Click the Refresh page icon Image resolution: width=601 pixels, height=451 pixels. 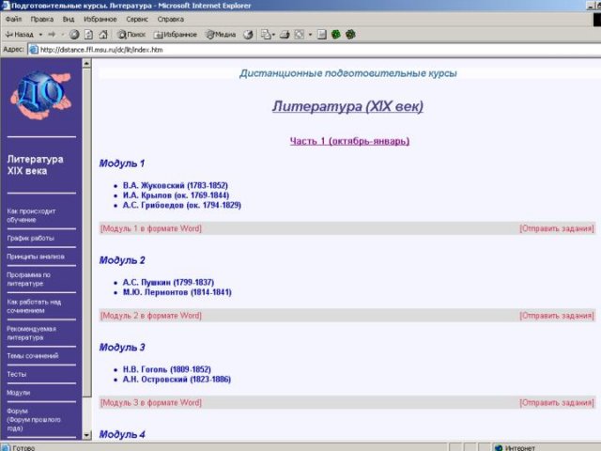(88, 35)
